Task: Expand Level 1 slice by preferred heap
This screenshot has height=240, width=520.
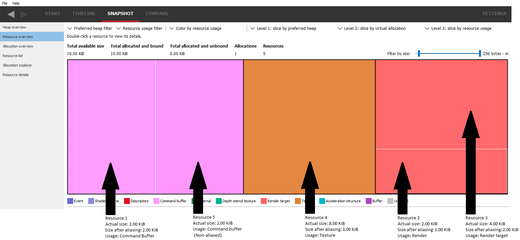Action: tap(283, 29)
